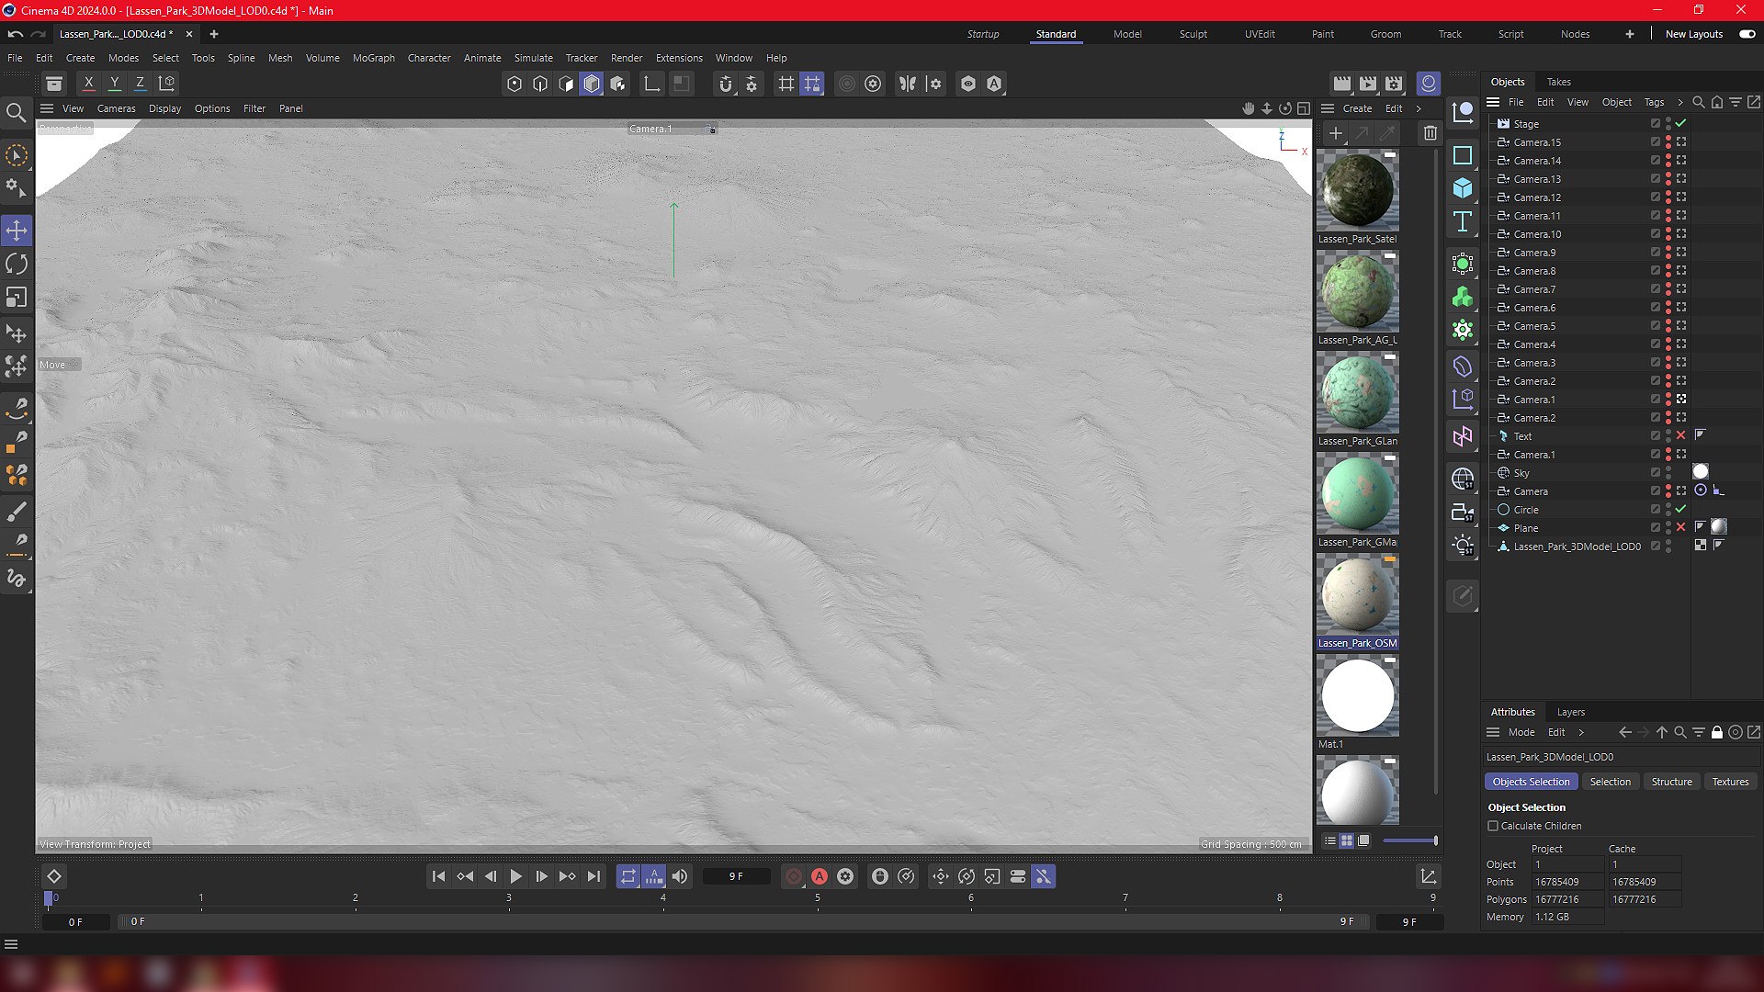Click the Rectangle spline icon

(1463, 155)
